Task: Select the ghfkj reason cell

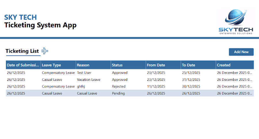Action: (x=81, y=86)
